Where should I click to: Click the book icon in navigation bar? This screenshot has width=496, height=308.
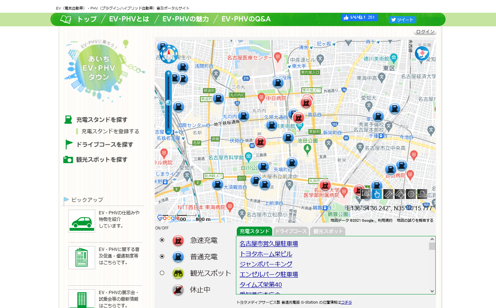(x=66, y=19)
